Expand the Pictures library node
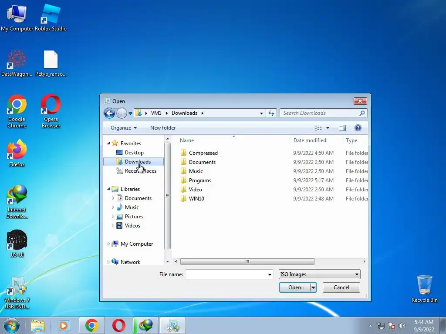The width and height of the screenshot is (446, 334). 113,217
